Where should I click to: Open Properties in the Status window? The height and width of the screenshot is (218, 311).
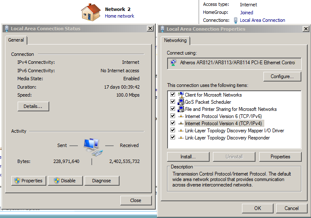coord(29,181)
